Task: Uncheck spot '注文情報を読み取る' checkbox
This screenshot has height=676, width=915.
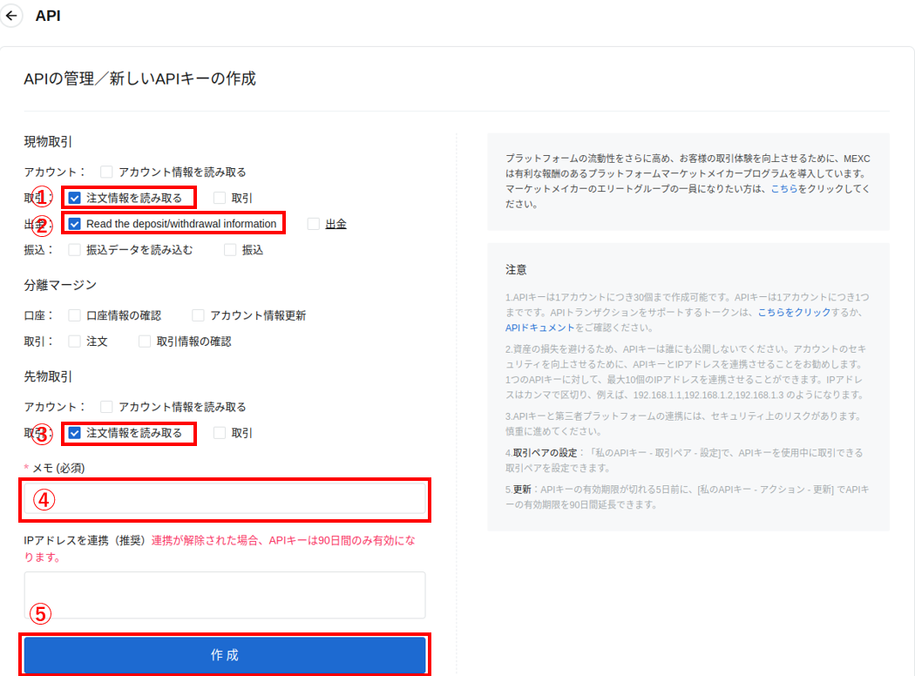Action: click(74, 199)
